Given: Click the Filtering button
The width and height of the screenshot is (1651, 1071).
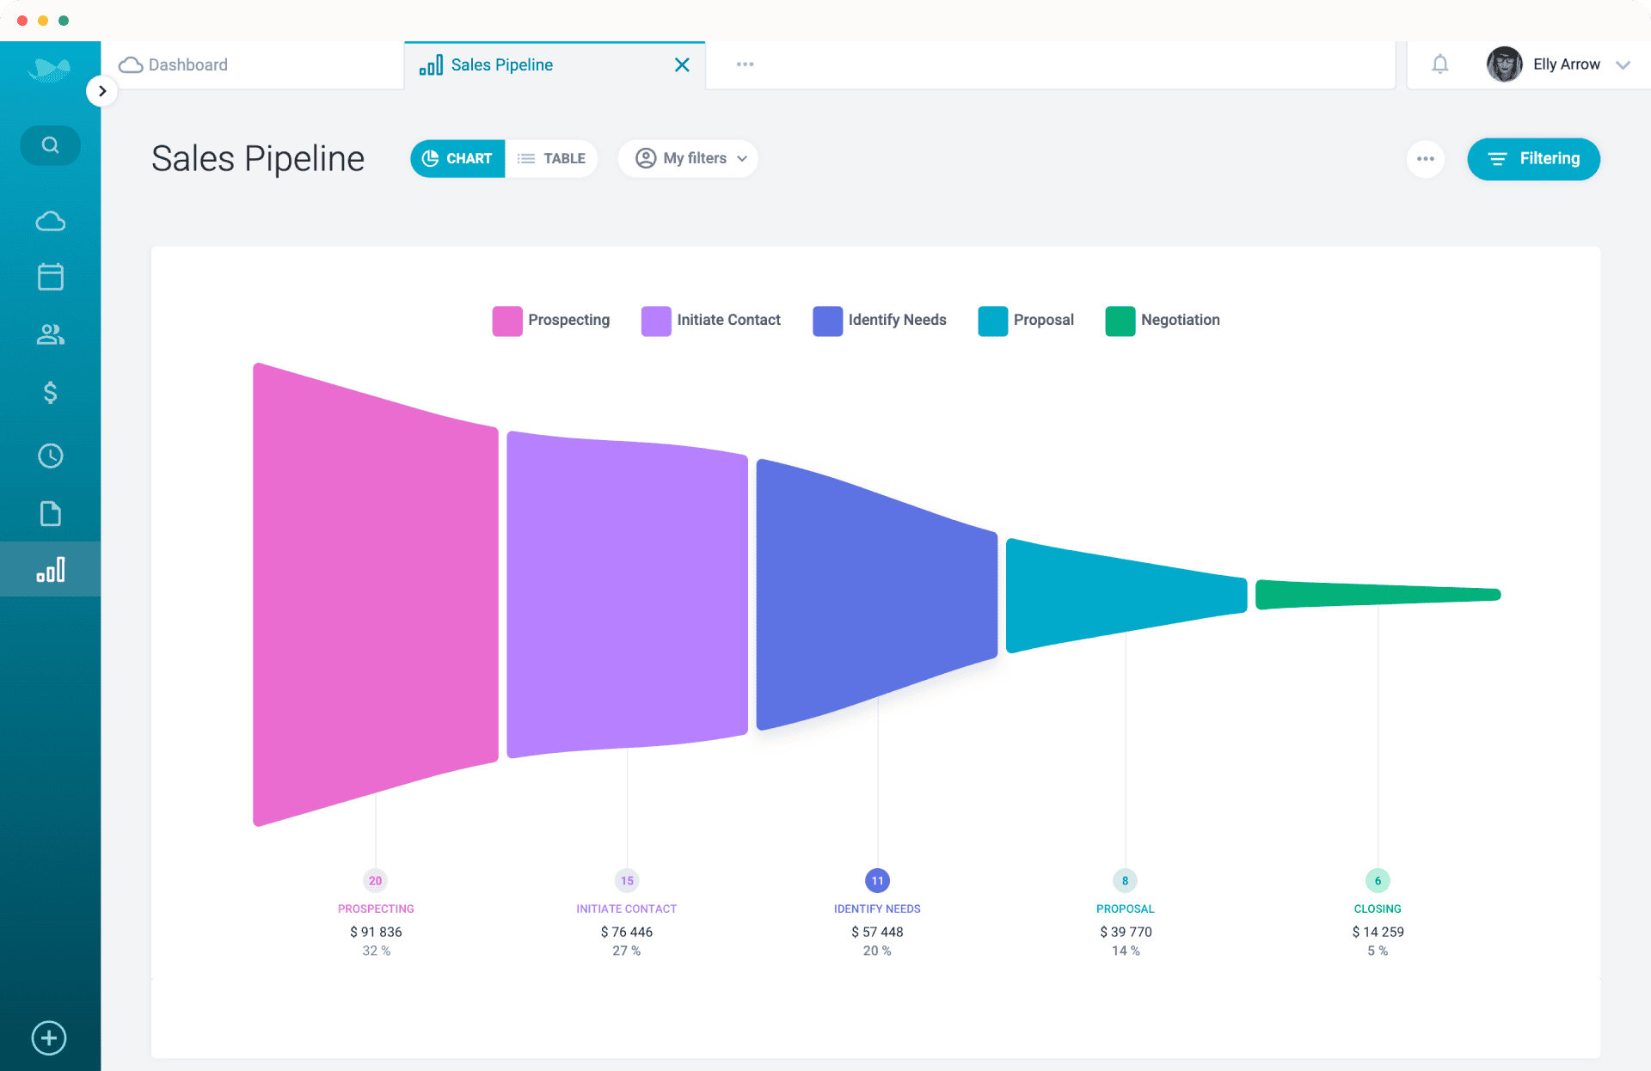Looking at the screenshot, I should (1533, 158).
